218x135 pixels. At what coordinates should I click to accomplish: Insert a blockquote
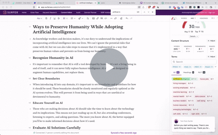(102, 18)
